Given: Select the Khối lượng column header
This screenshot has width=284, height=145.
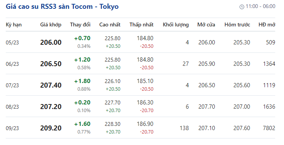Looking at the screenshot, I should pos(176,24).
